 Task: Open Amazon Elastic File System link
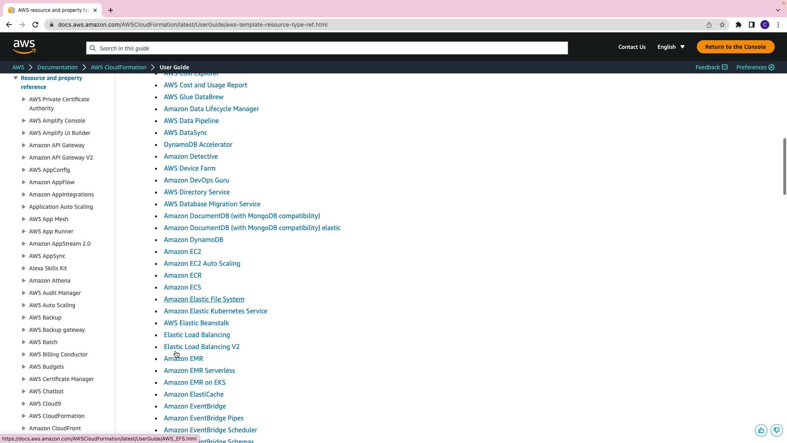coord(204,299)
